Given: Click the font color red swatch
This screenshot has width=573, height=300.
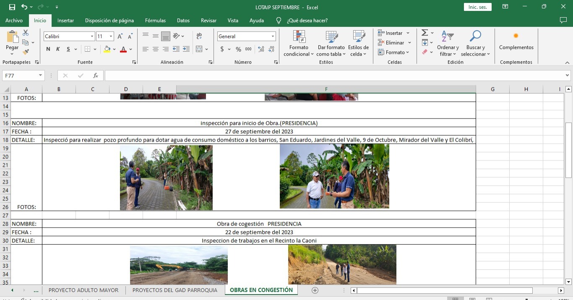Looking at the screenshot, I should tap(123, 49).
